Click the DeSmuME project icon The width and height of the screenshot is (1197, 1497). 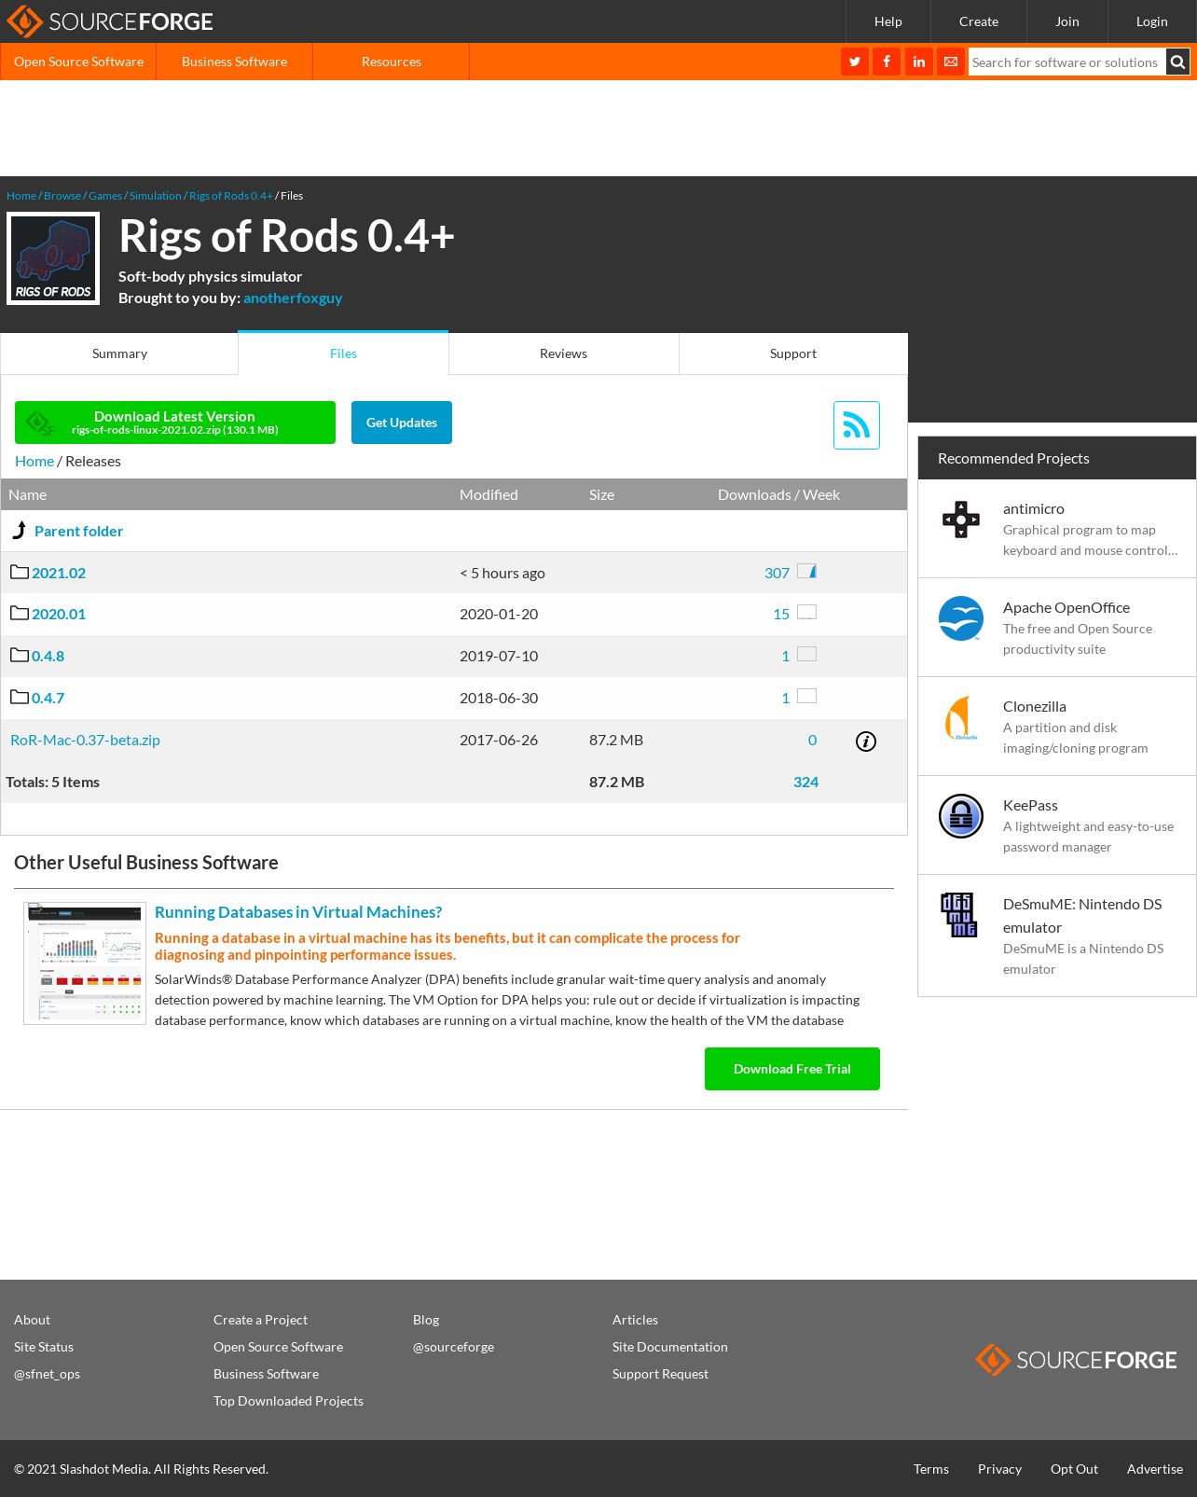coord(958,915)
